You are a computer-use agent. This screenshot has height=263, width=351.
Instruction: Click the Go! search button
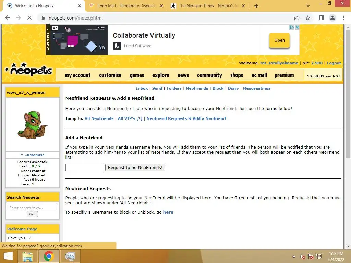tap(32, 214)
